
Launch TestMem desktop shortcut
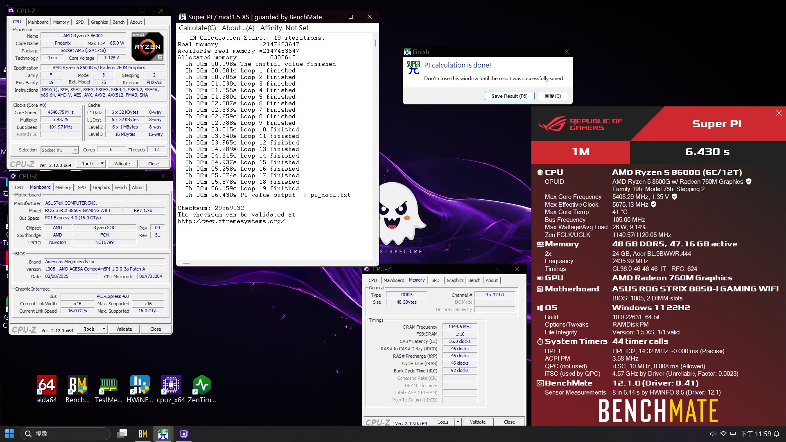108,389
